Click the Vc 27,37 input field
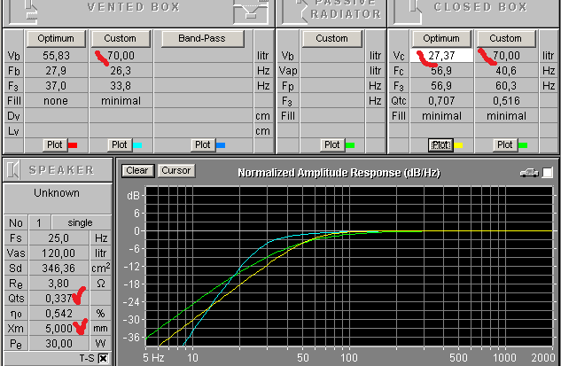Image resolution: width=561 pixels, height=366 pixels. (x=441, y=56)
